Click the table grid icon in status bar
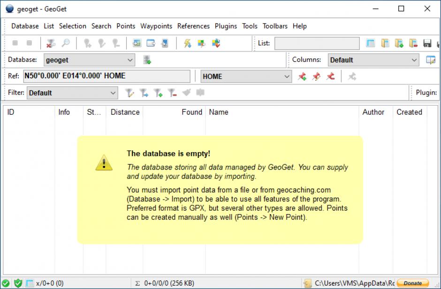 tap(30, 283)
